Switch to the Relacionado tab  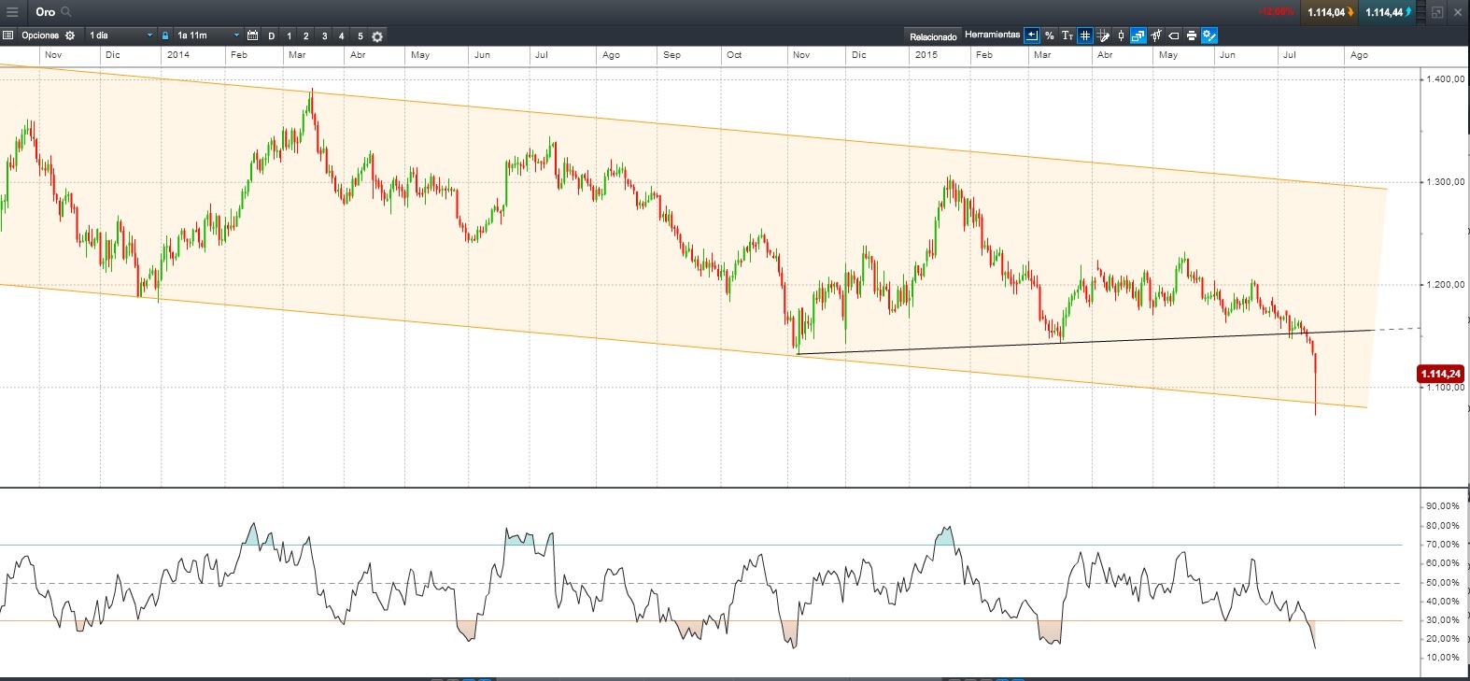933,36
